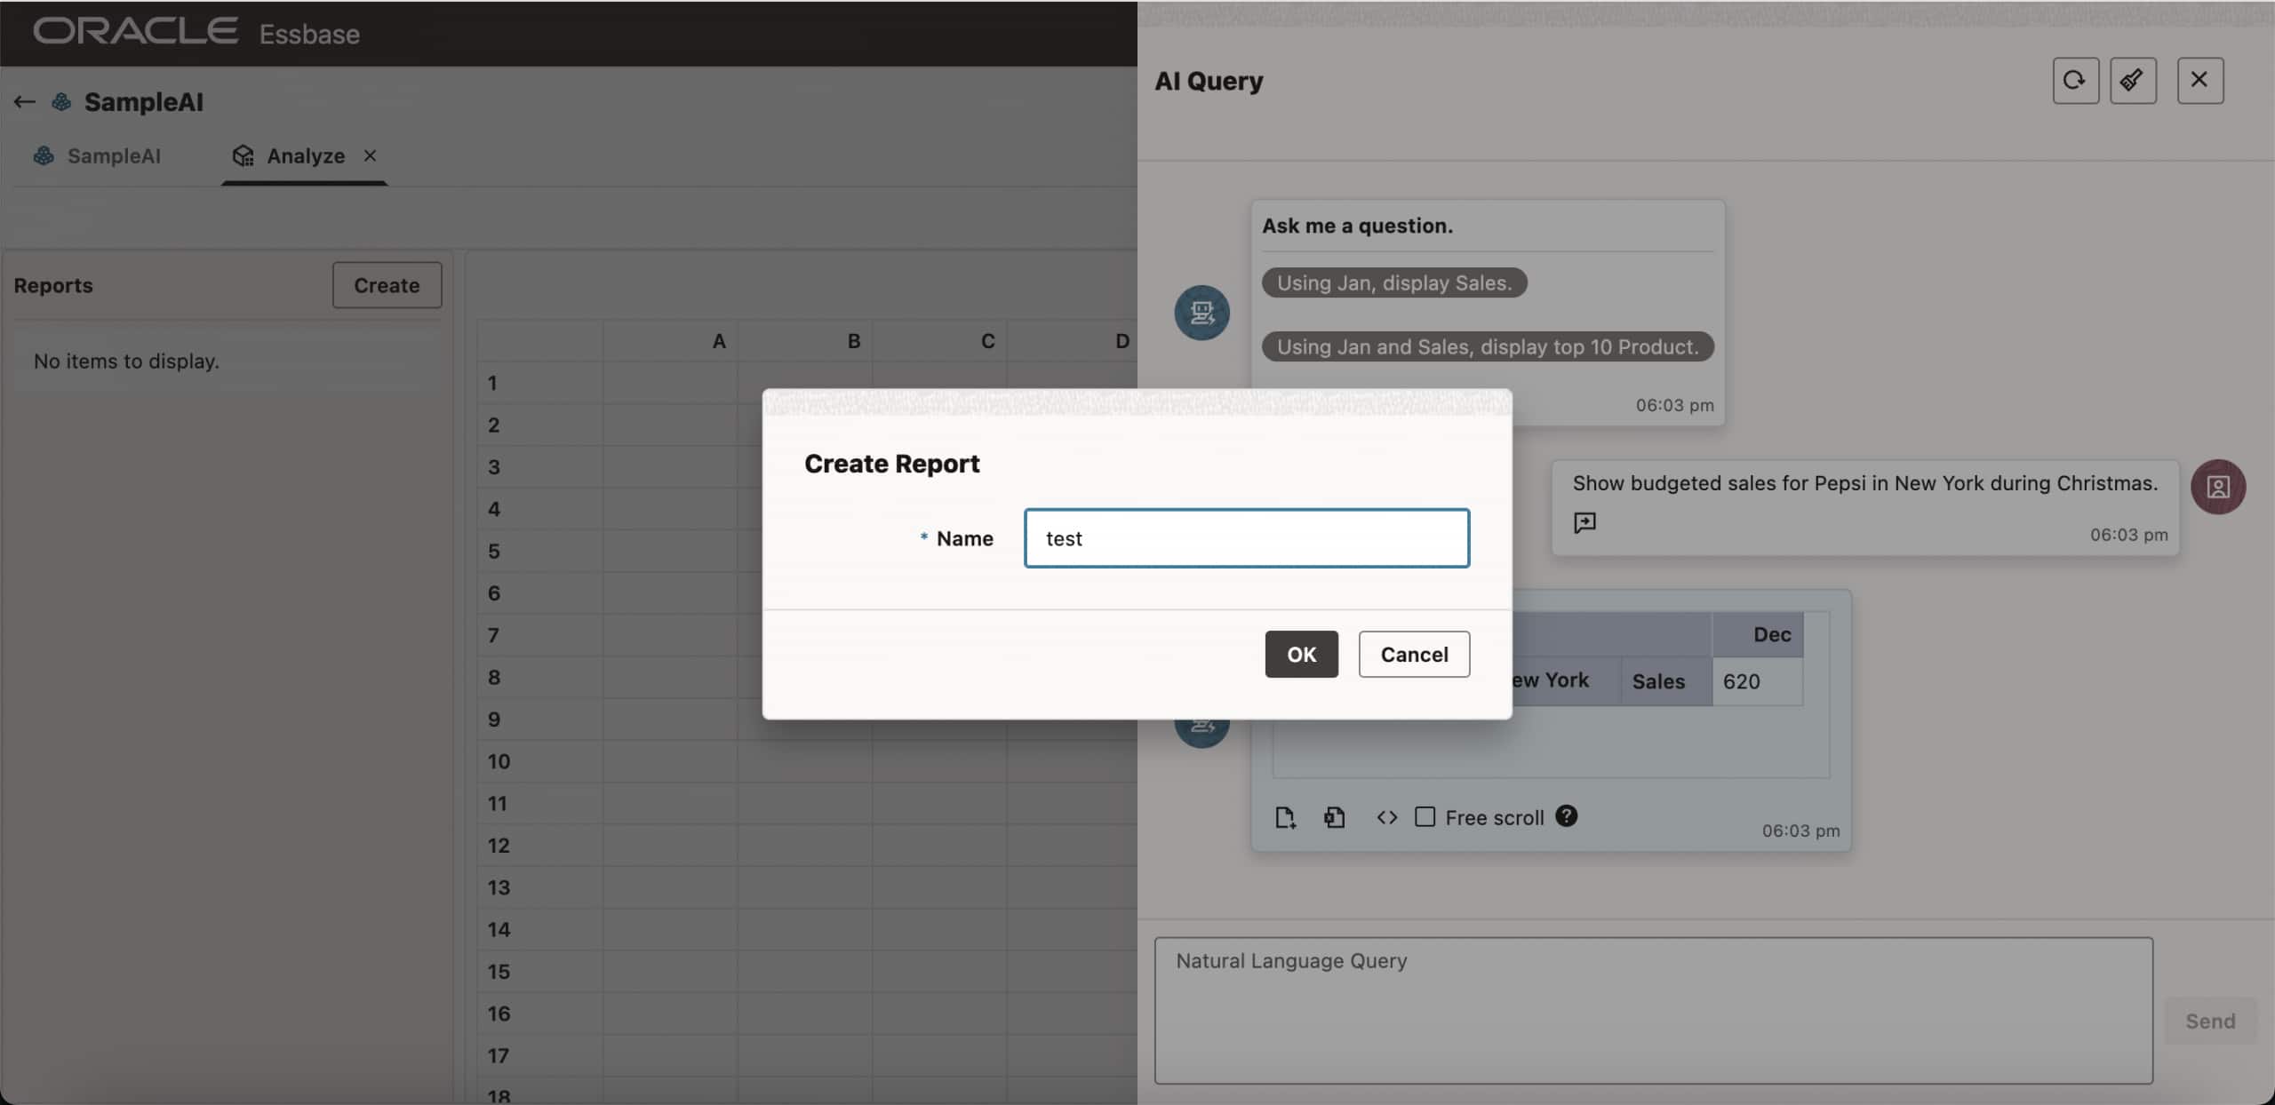The image size is (2275, 1105).
Task: Close the AI Query panel
Action: click(2199, 80)
